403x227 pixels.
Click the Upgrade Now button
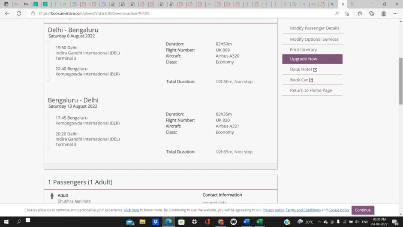312,59
